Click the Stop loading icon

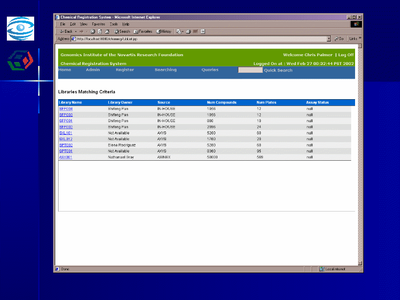coord(93,31)
